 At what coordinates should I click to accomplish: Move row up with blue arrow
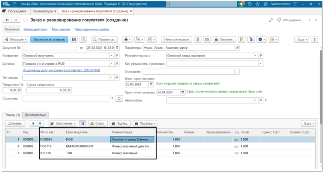[x=33, y=123]
